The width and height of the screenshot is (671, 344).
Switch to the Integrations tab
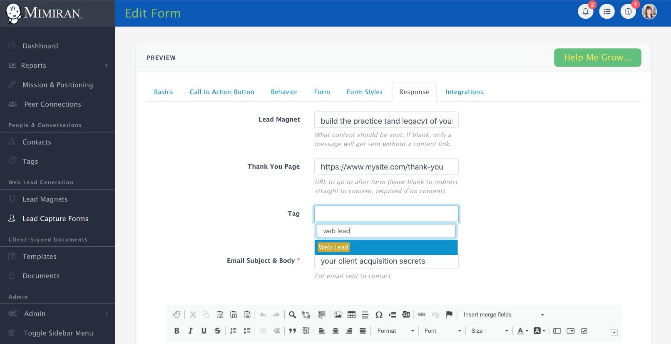(465, 92)
